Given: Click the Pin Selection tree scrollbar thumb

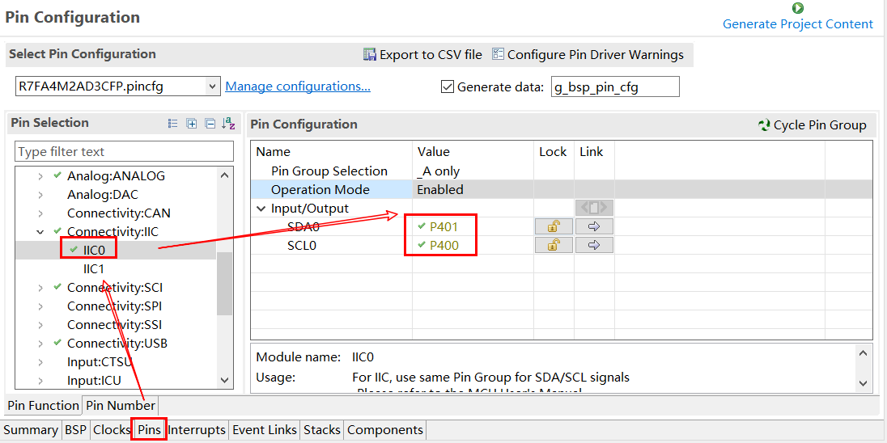Looking at the screenshot, I should pos(224,283).
